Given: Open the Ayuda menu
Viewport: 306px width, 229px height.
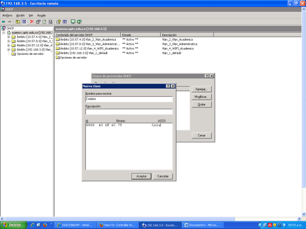Looking at the screenshot, I should coord(41,15).
